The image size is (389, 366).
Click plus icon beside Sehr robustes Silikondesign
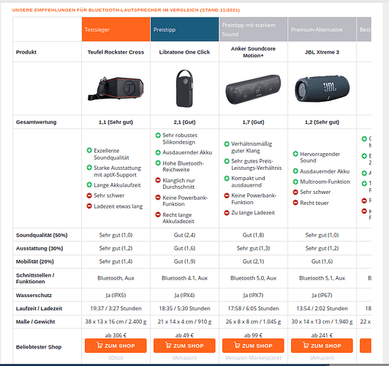158,135
